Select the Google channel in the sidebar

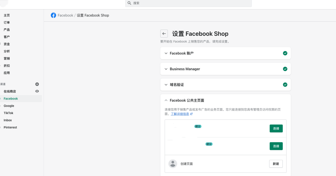(x=9, y=106)
